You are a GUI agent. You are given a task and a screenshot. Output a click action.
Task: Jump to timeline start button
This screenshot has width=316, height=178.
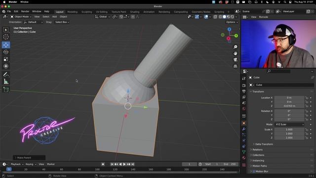pyautogui.click(x=112, y=164)
